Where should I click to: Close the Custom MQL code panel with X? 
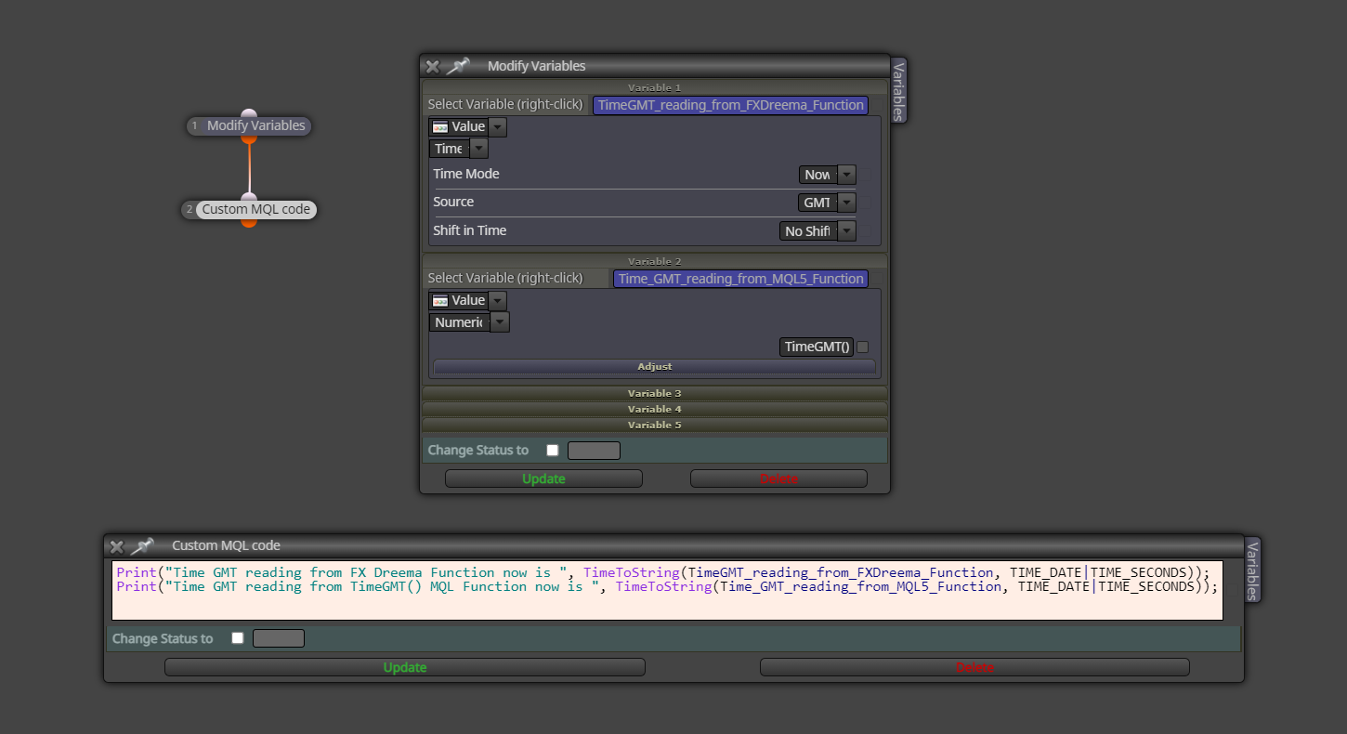116,546
